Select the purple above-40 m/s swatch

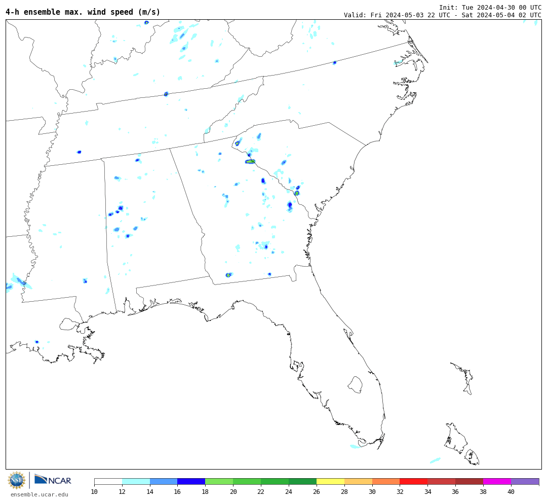pos(525,482)
